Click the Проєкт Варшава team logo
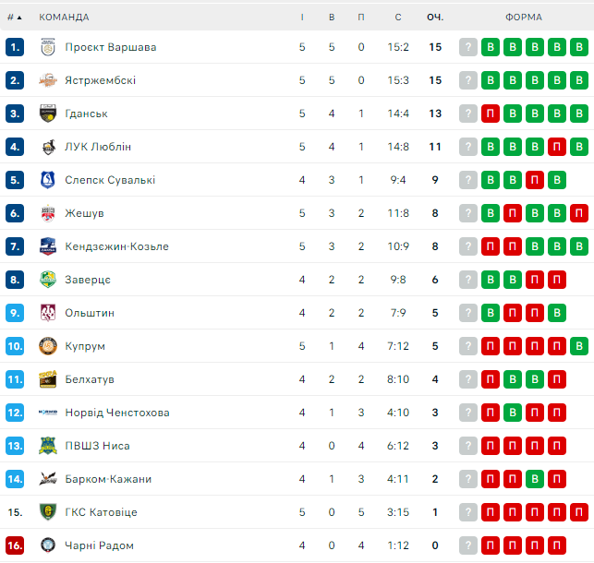This screenshot has height=563, width=594. (48, 47)
